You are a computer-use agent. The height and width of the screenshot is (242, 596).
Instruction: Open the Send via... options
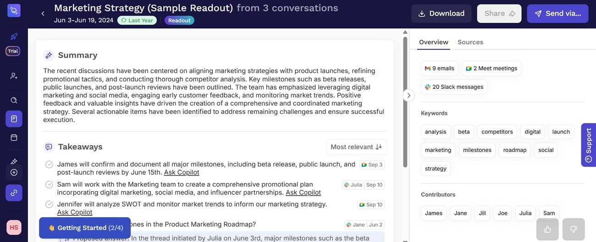(557, 14)
